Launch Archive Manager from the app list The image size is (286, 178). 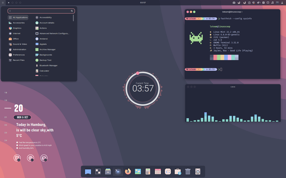[46, 49]
